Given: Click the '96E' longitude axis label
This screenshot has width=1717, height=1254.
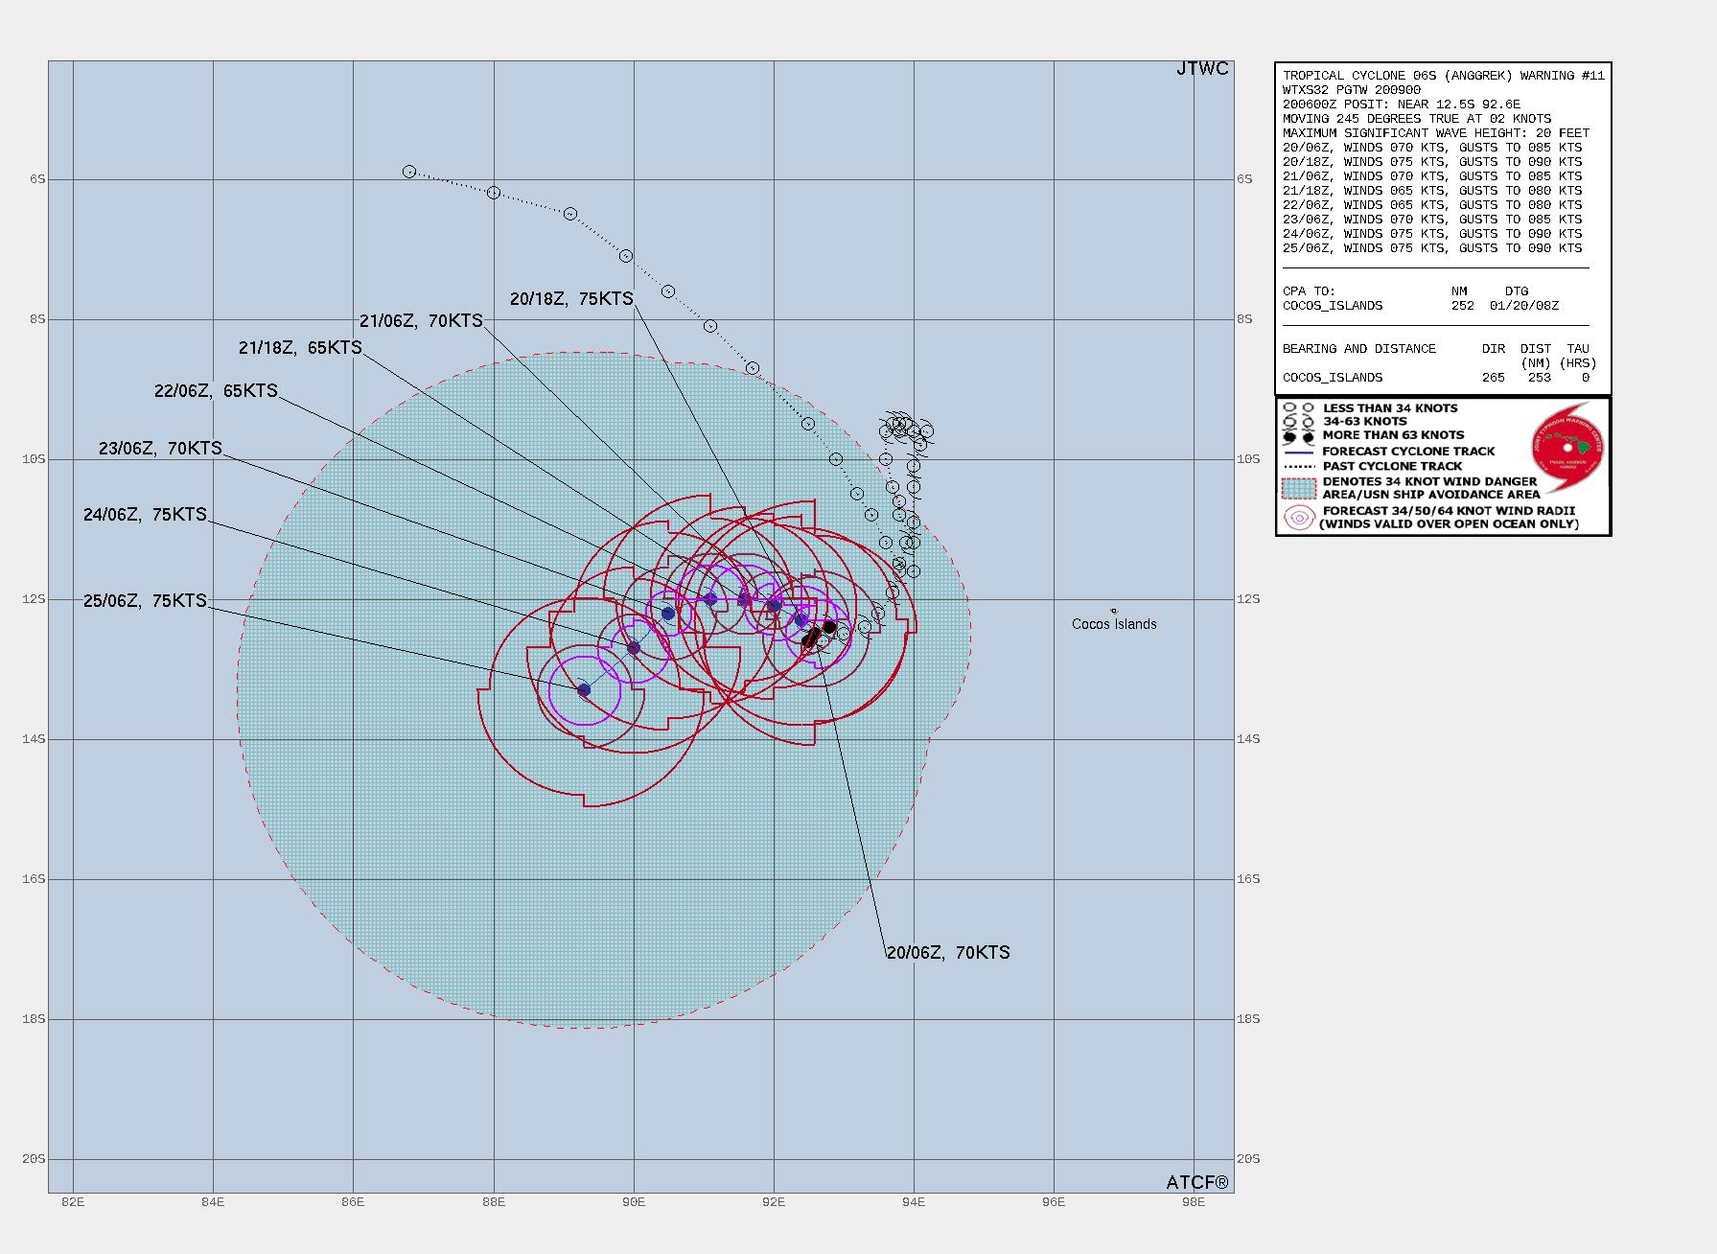Looking at the screenshot, I should [1054, 1202].
